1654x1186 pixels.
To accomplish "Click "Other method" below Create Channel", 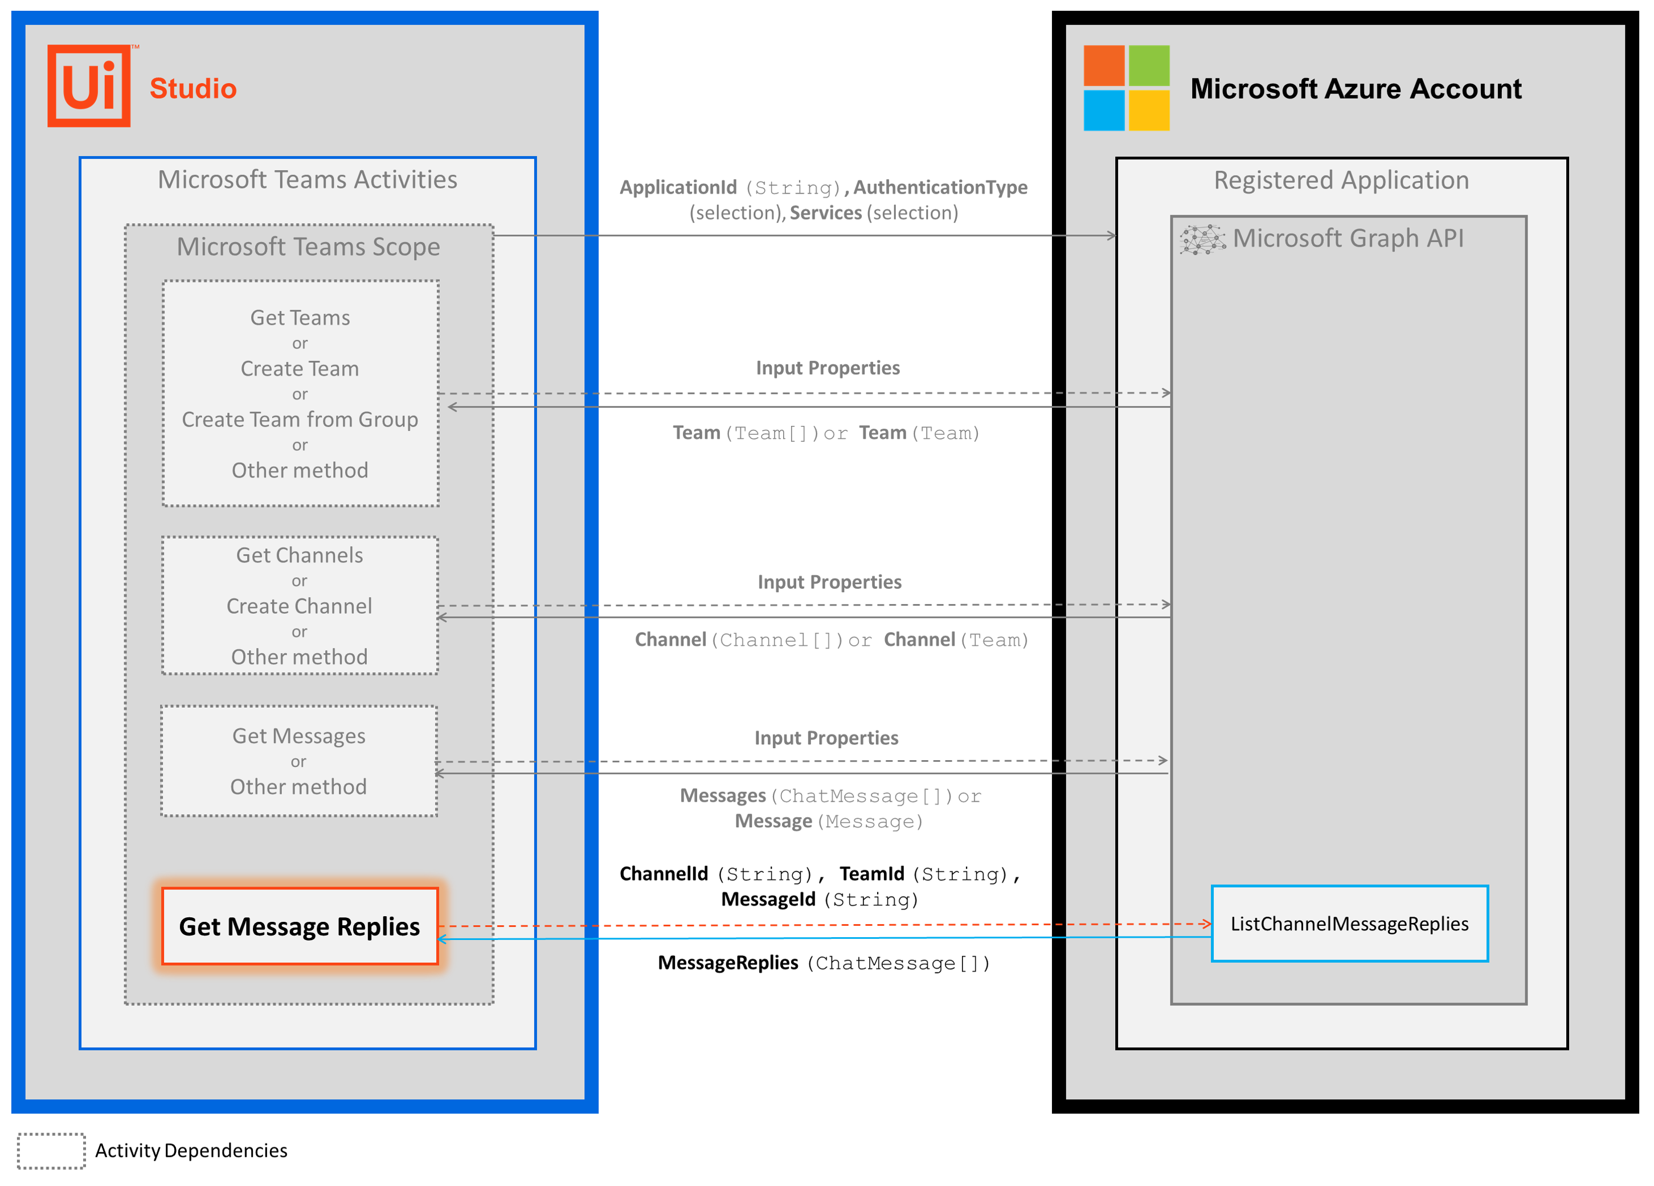I will [299, 657].
